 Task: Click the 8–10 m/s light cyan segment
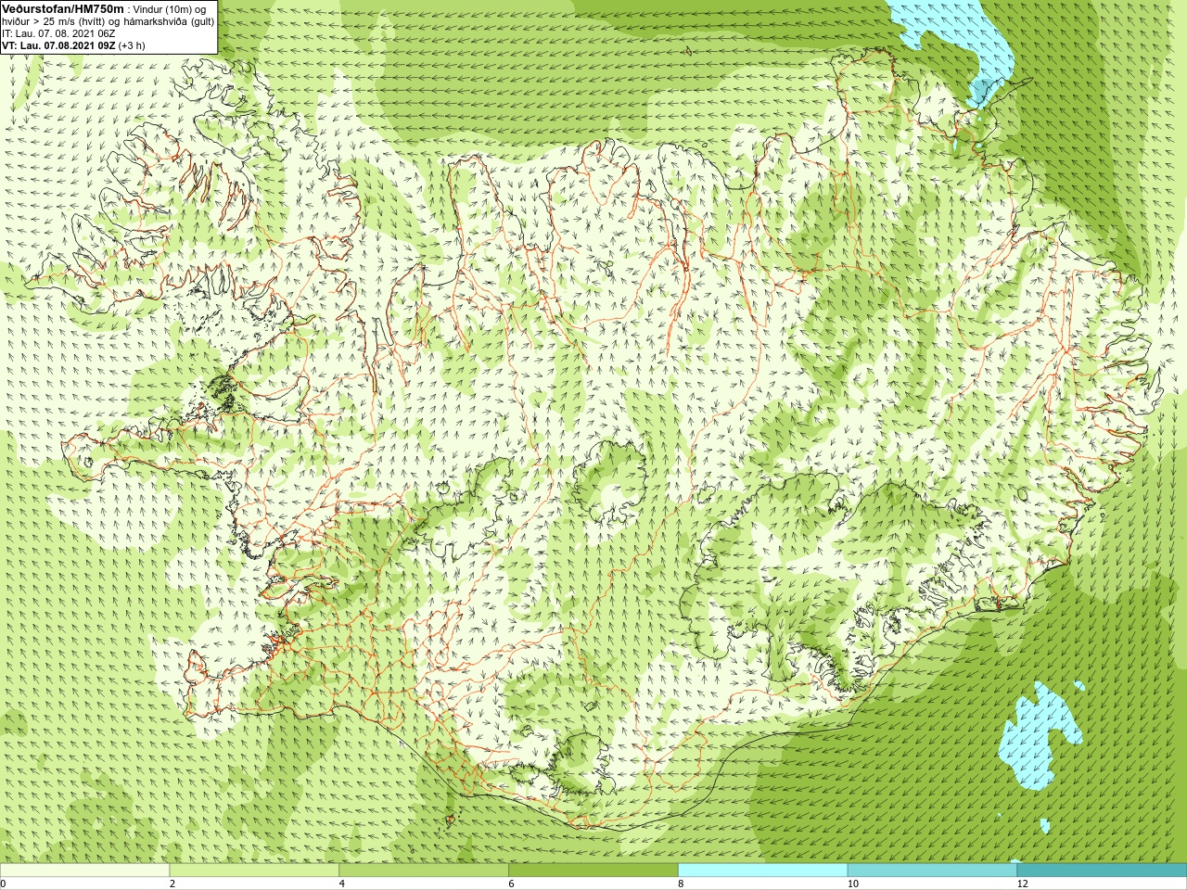click(x=763, y=871)
